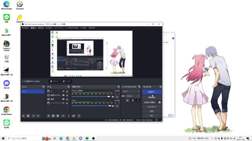The width and height of the screenshot is (252, 141).
Task: Open マイク options three-dot menu
Action: 117,106
